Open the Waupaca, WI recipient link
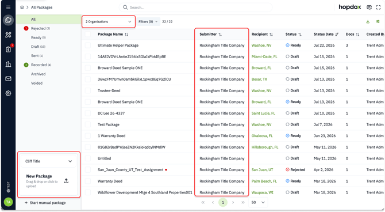 click(262, 192)
